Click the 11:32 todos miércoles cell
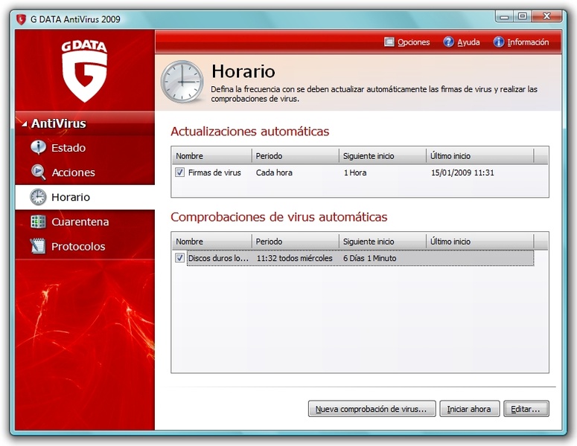This screenshot has height=446, width=577. tap(294, 258)
